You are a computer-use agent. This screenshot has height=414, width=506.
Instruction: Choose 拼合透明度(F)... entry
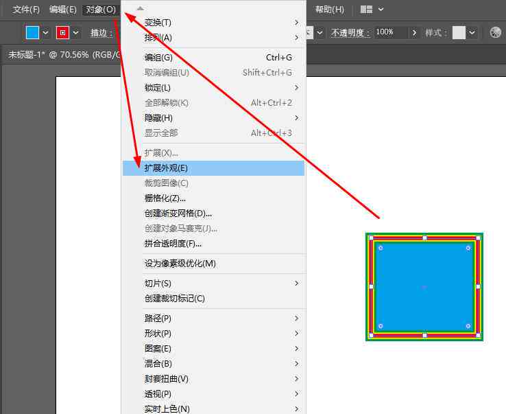point(214,244)
